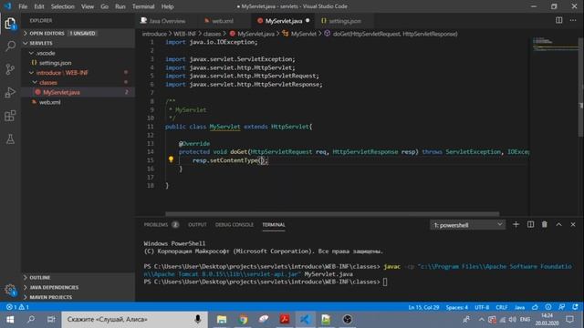Open the Test flask view
The image size is (584, 328).
(10, 139)
